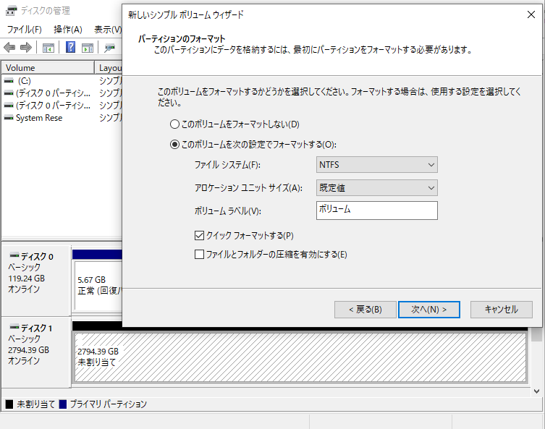
Task: Open the ファイル(F) menu
Action: [x=24, y=30]
